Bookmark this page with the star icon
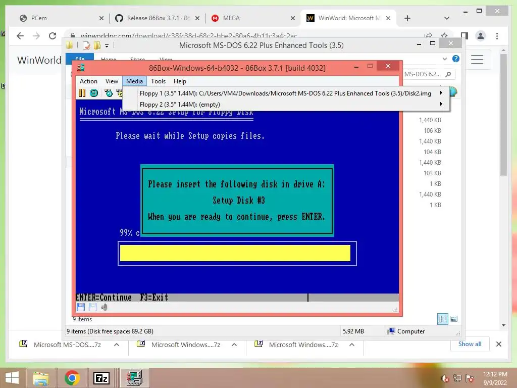The image size is (517, 388). (x=444, y=36)
